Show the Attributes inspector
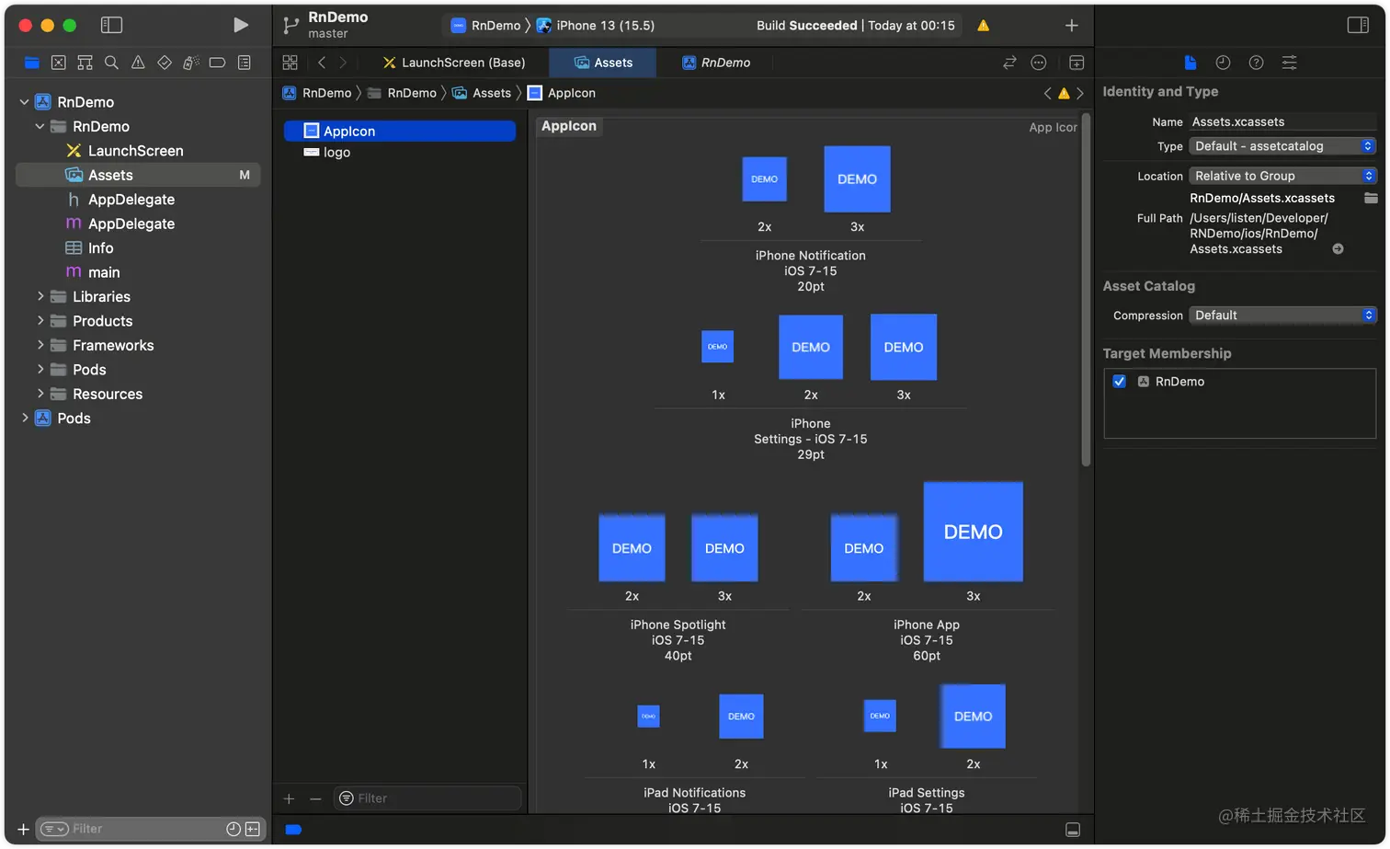 point(1290,63)
